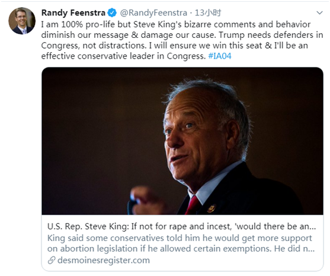The width and height of the screenshot is (330, 276).
Task: Click the blue verified badge
Action: coord(112,13)
